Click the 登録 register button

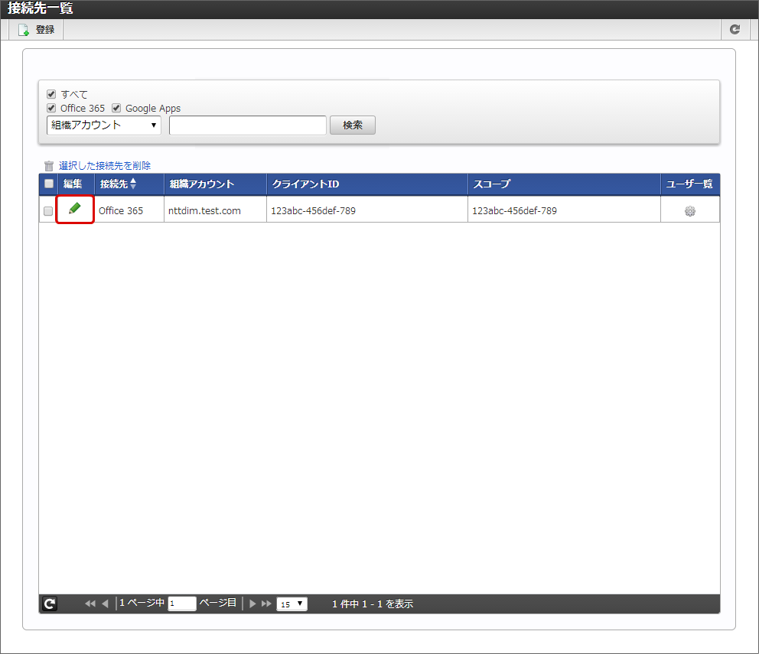point(36,30)
